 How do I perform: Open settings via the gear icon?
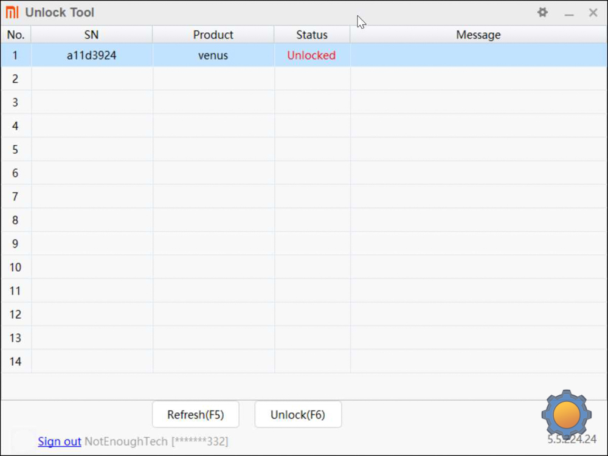(x=542, y=12)
